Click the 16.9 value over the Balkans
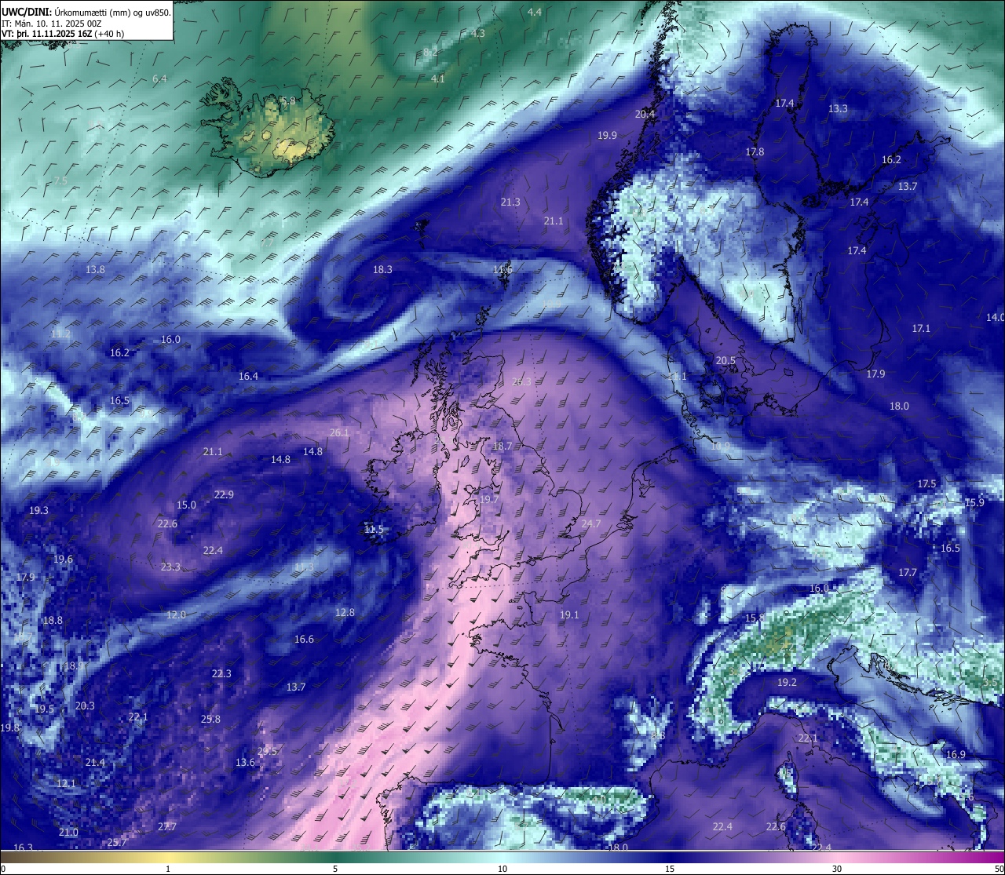This screenshot has height=875, width=1005. (956, 754)
